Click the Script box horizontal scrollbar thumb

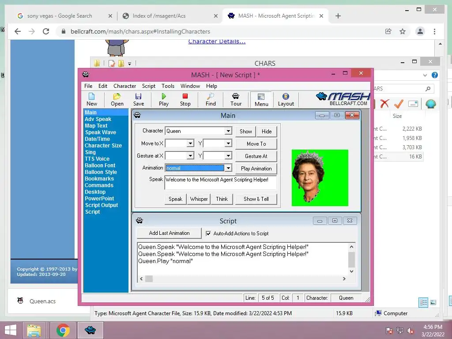(149, 279)
